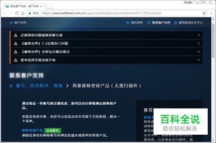Dismiss the 提单选择页面改版升级 alert
This screenshot has height=143, width=216.
click(199, 60)
